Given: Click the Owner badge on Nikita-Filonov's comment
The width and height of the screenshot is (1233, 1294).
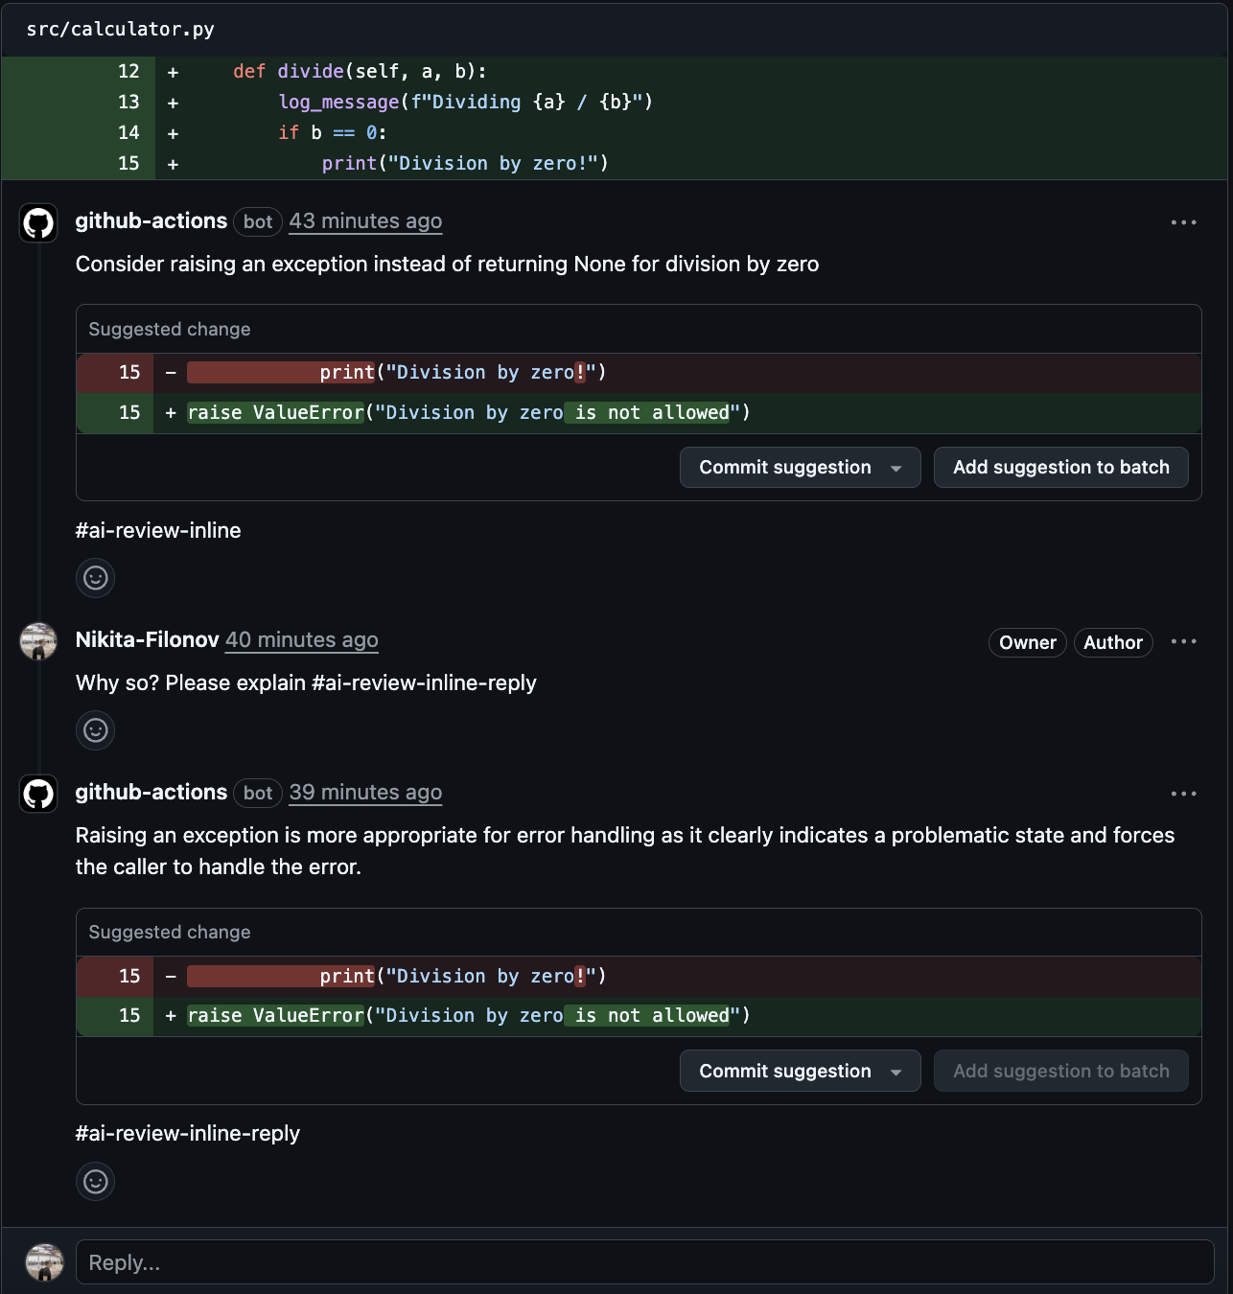Looking at the screenshot, I should (x=1027, y=642).
